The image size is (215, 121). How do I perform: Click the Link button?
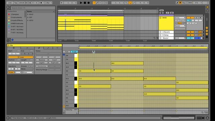point(10,3)
